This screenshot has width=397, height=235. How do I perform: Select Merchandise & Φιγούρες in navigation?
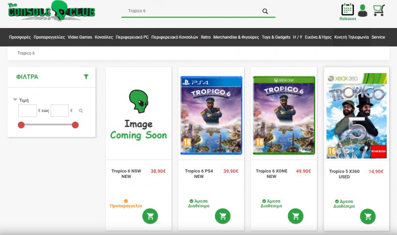click(236, 37)
